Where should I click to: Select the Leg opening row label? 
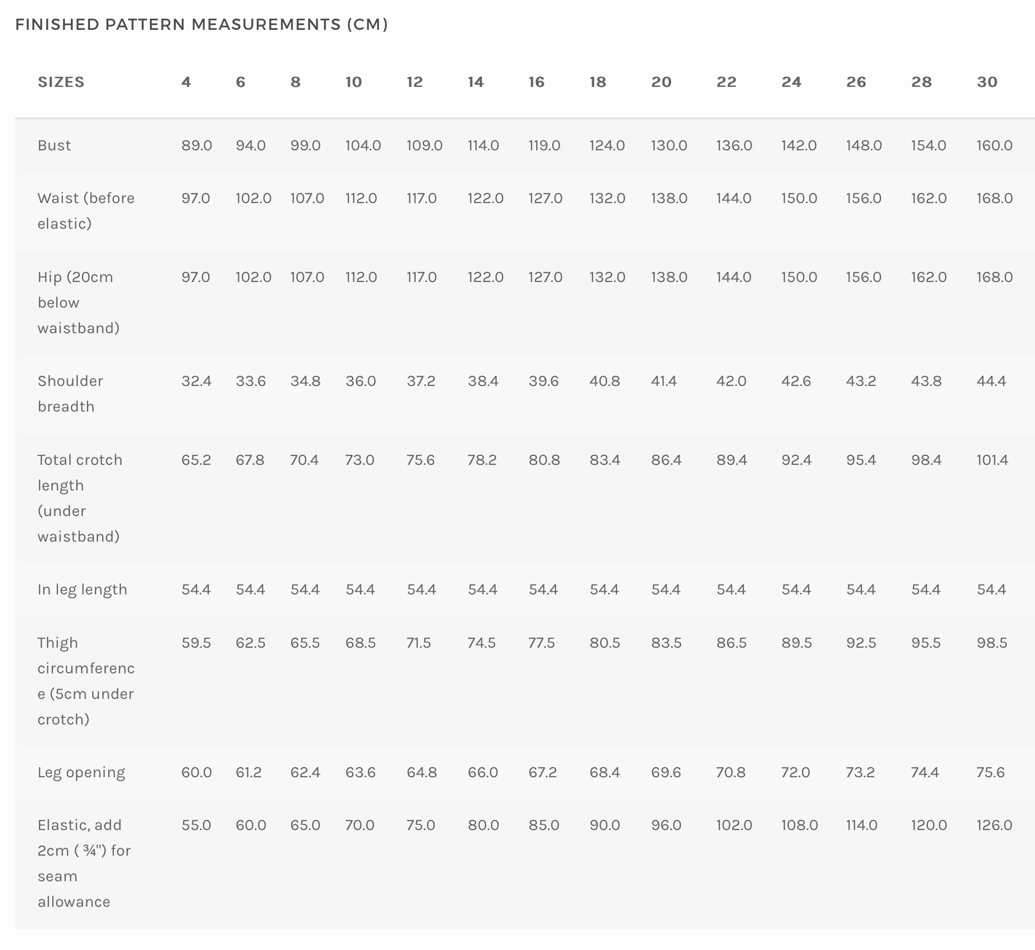(x=82, y=772)
